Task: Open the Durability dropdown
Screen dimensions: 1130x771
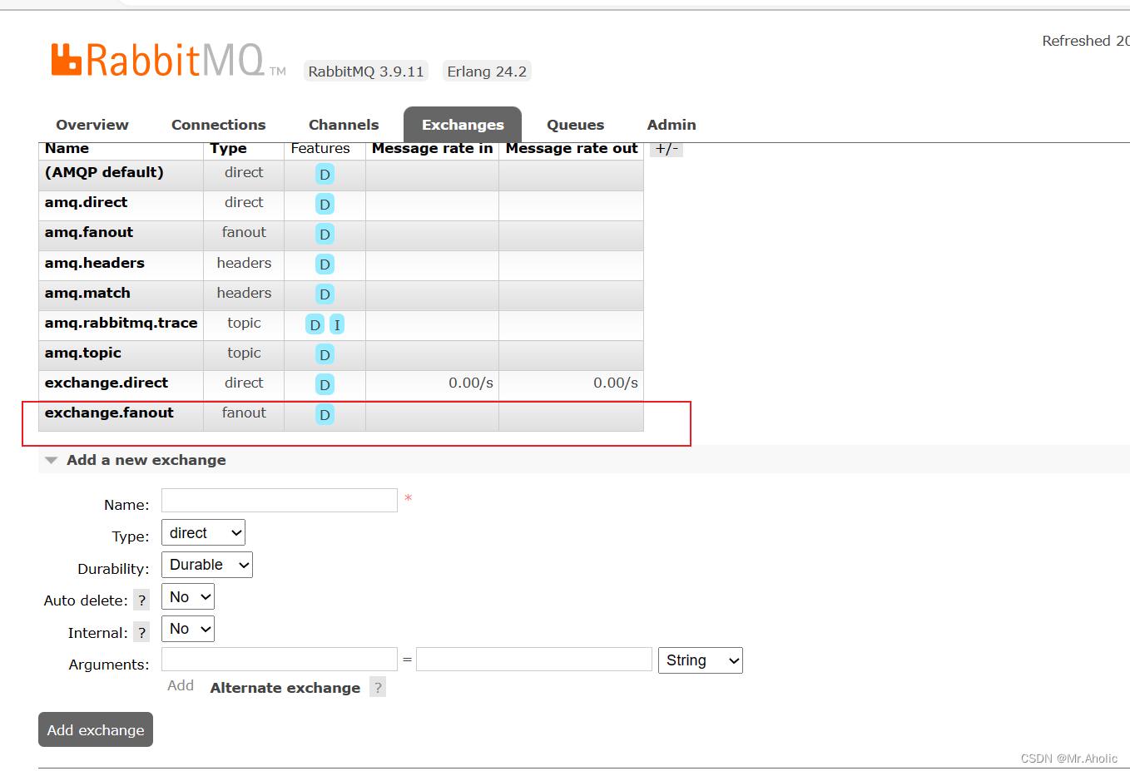Action: tap(206, 564)
